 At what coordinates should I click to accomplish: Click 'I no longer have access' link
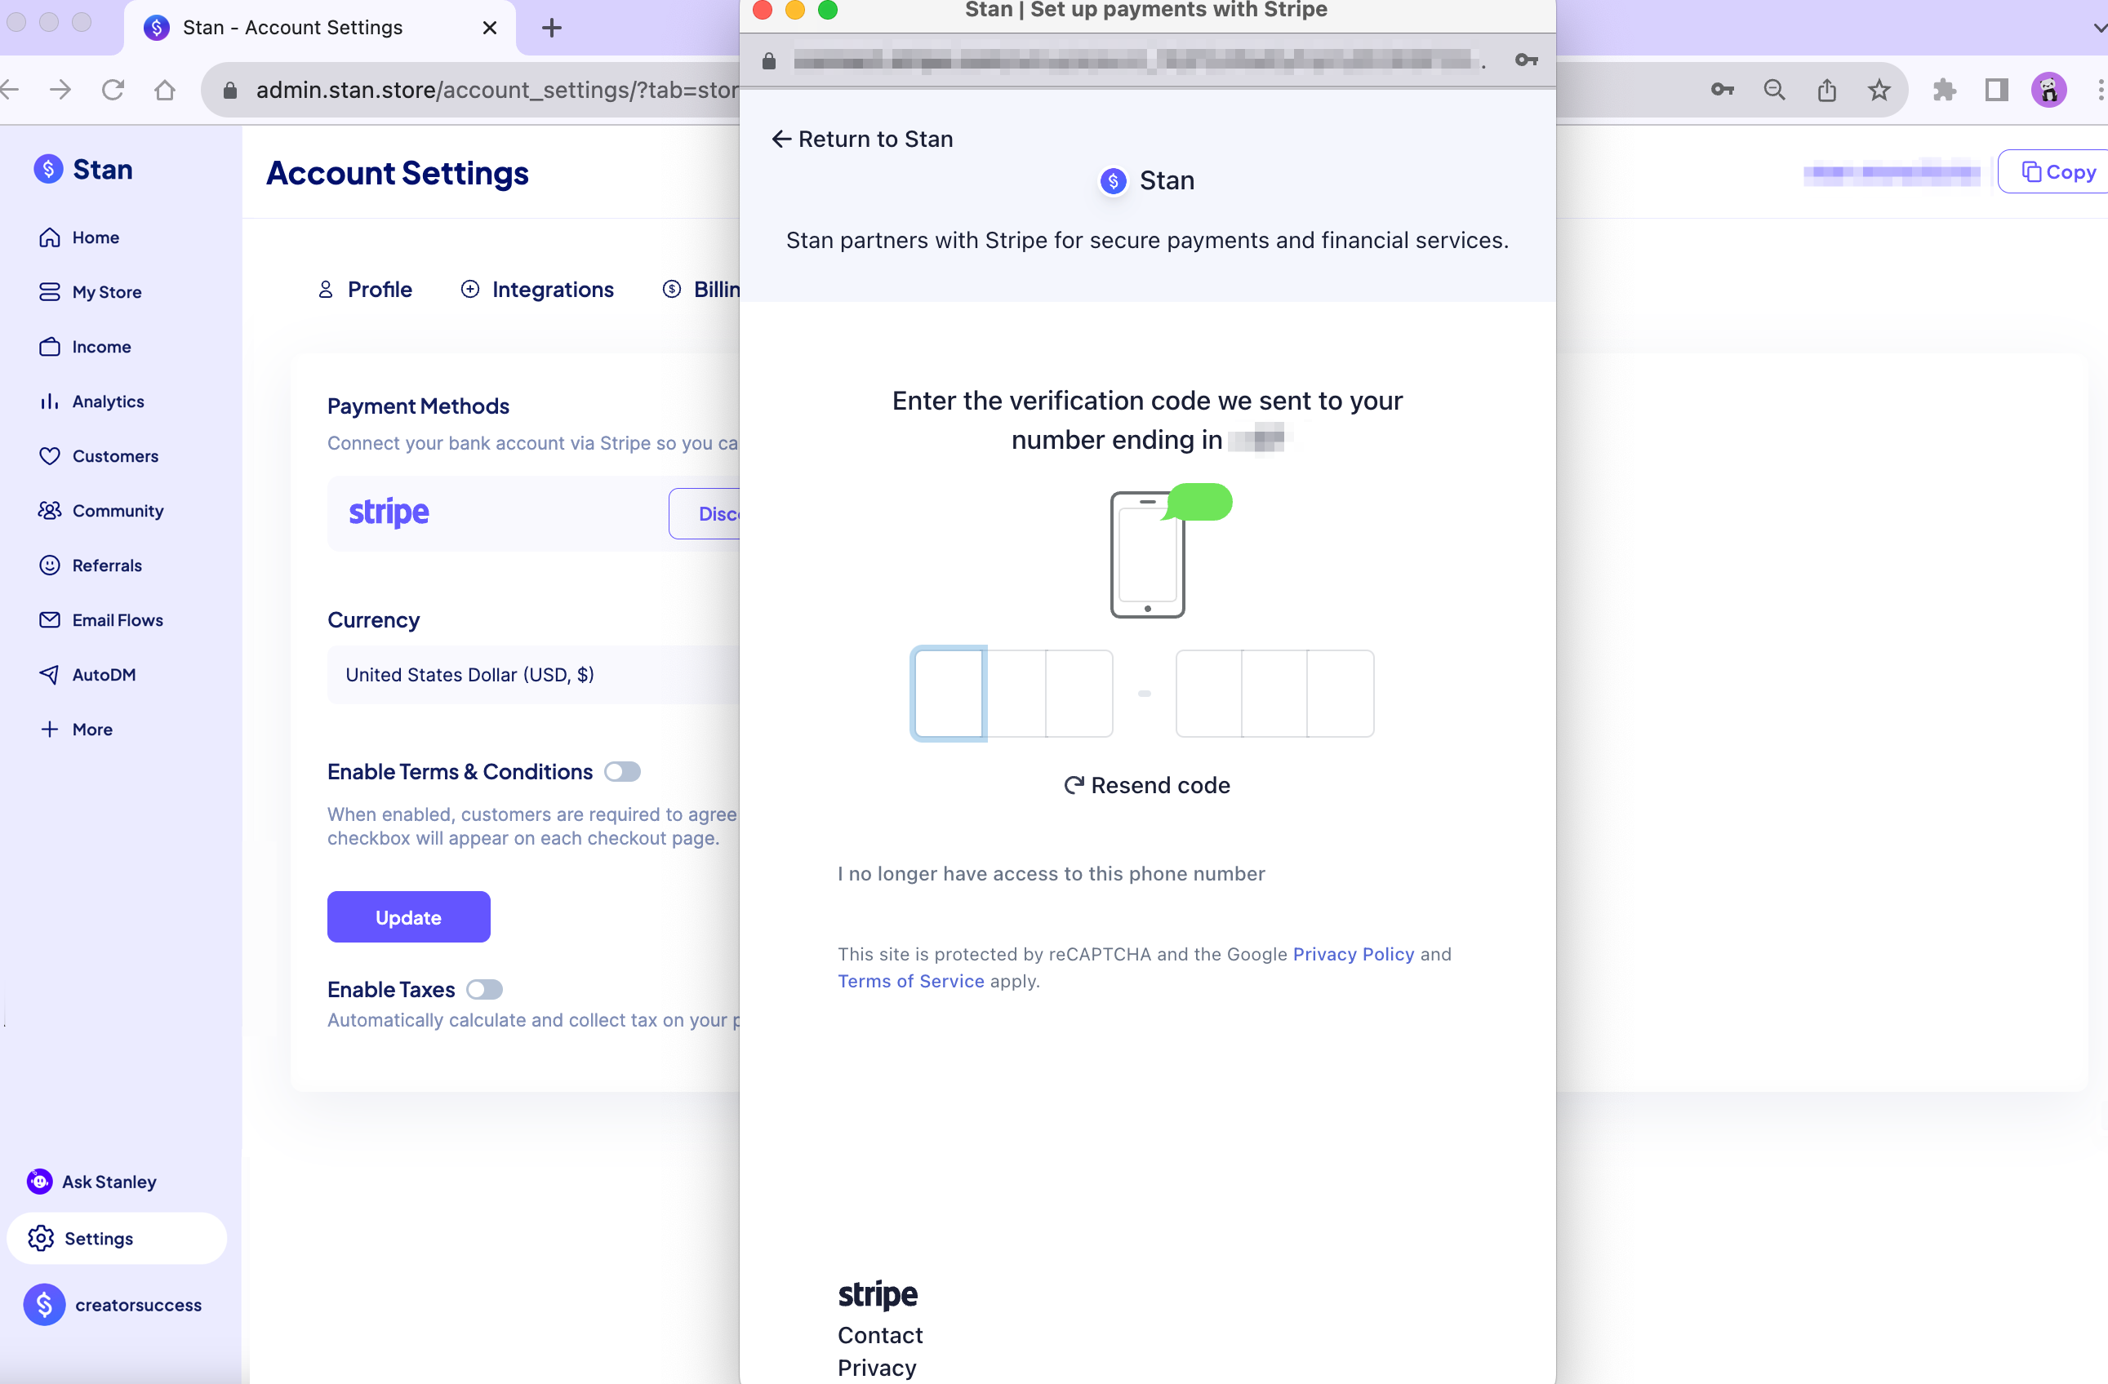click(x=1052, y=874)
